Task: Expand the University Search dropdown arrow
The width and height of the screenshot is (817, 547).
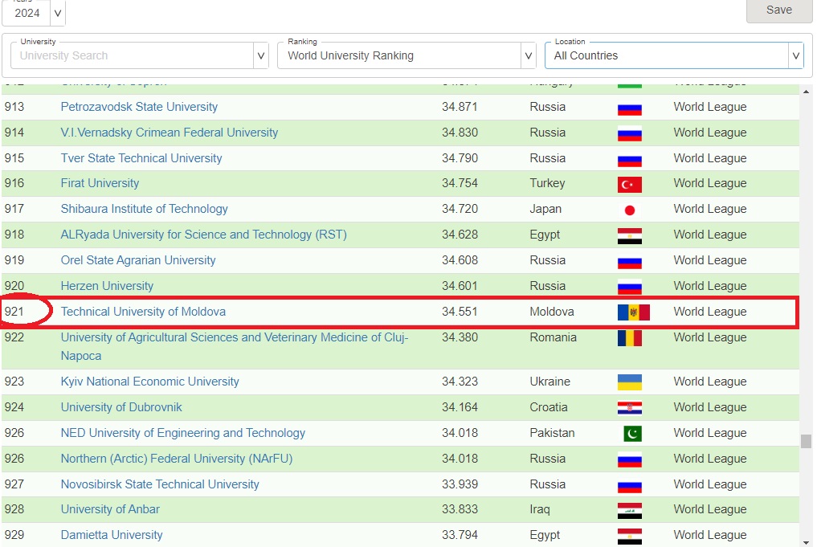Action: (260, 55)
